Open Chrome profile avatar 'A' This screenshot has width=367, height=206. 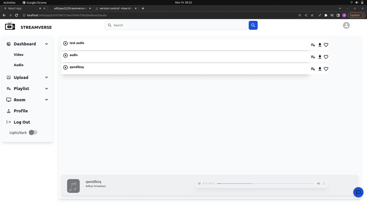344,15
